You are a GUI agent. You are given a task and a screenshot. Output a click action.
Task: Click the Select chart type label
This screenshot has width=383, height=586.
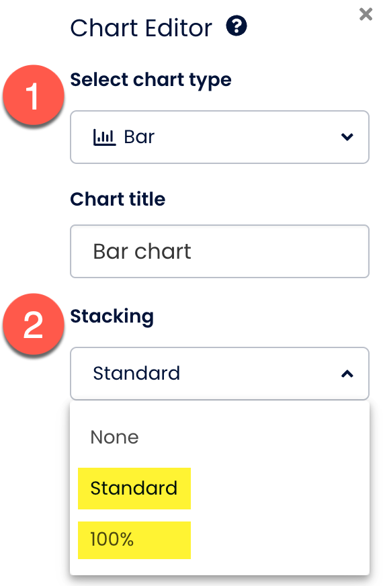(151, 80)
